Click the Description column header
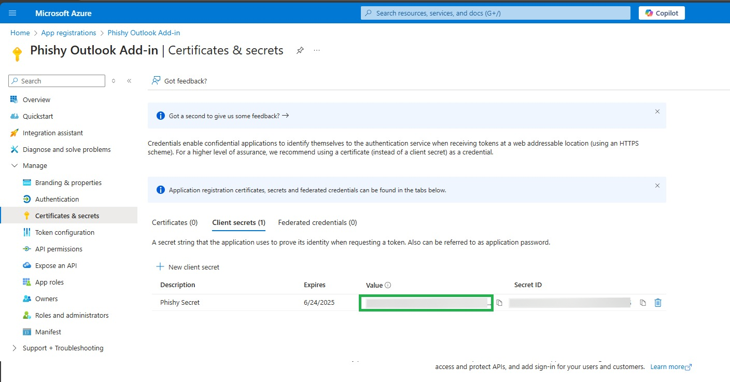The image size is (730, 382). [x=178, y=285]
